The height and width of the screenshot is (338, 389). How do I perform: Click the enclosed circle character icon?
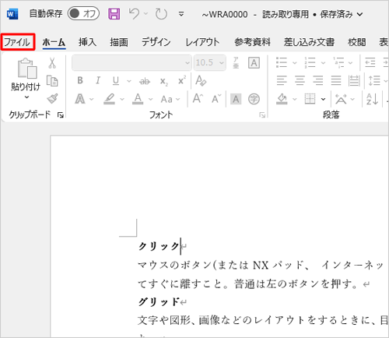click(254, 99)
